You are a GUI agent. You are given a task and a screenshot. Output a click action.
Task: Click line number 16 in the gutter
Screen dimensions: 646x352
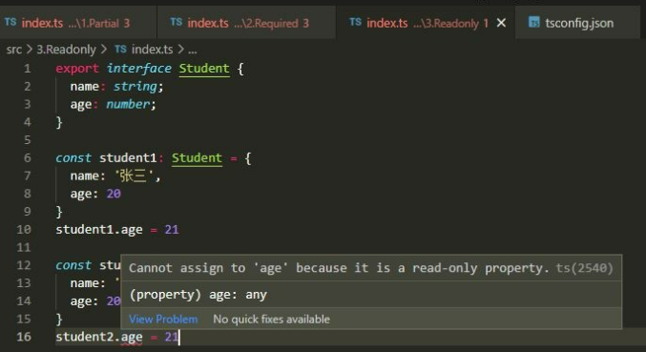(24, 337)
